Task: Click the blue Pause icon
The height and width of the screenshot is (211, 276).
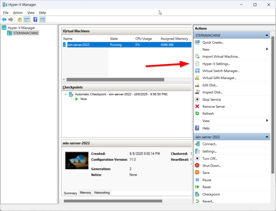Action: (197, 180)
